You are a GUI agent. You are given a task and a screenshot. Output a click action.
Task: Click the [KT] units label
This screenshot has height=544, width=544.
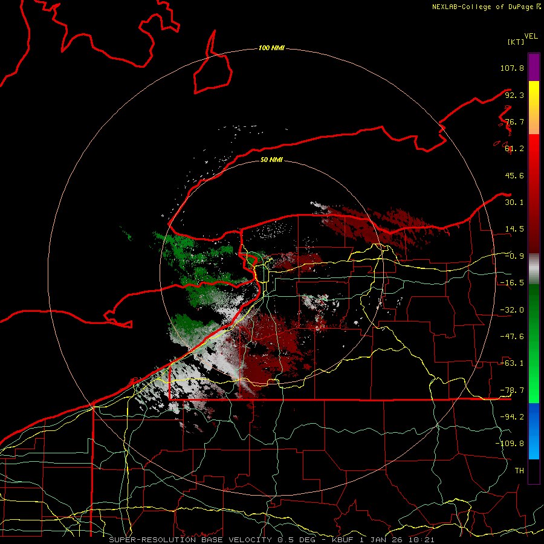coord(516,42)
